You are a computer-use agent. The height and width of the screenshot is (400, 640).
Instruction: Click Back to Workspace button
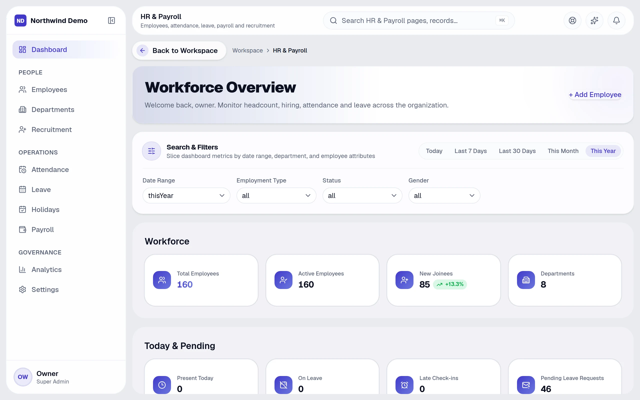(179, 50)
